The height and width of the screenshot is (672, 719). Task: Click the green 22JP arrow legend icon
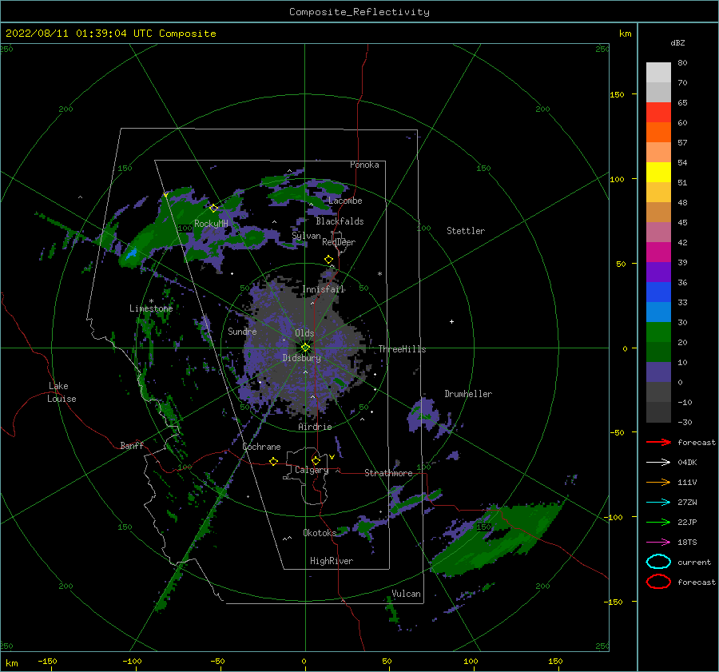[x=658, y=522]
